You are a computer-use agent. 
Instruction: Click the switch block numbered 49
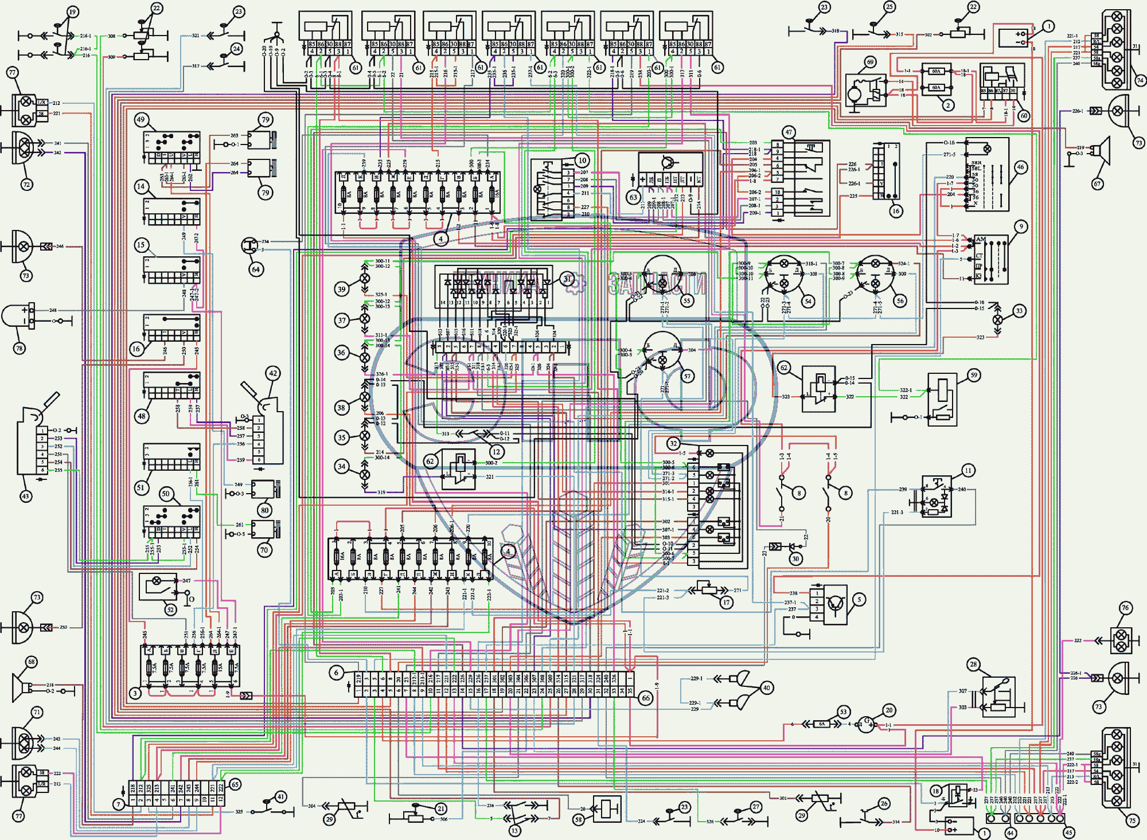click(171, 149)
